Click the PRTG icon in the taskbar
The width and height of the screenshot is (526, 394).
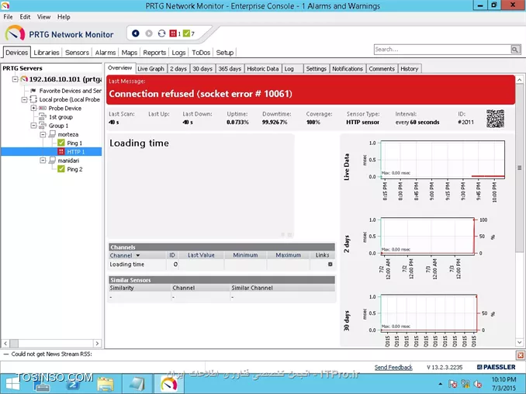pyautogui.click(x=168, y=384)
